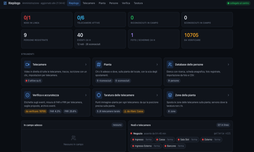Click the 12 noti · 26 sconosciuti text

coord(89,44)
